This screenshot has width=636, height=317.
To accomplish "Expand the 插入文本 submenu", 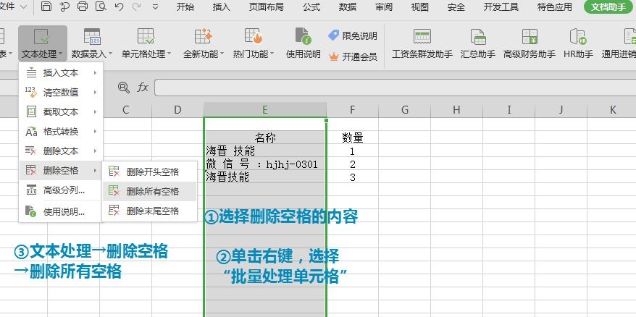I will pos(61,72).
